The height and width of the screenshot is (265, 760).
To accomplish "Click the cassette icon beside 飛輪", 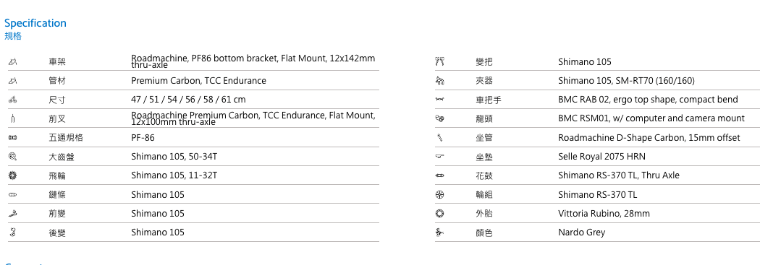I will pyautogui.click(x=12, y=175).
